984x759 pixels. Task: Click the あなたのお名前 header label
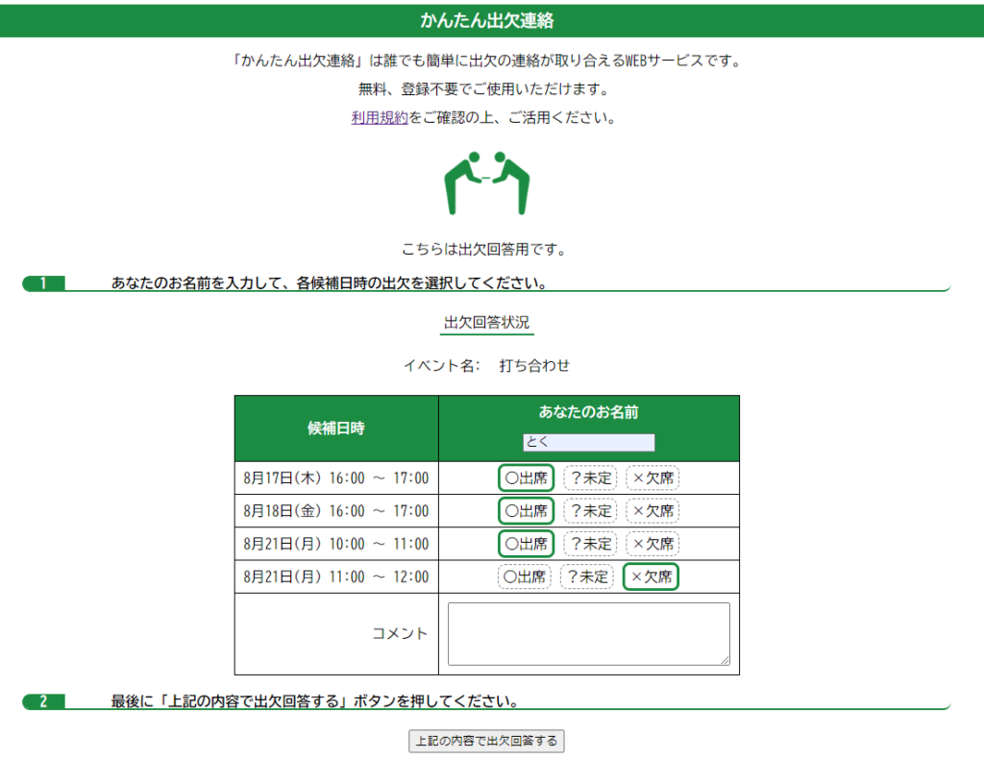(x=589, y=411)
